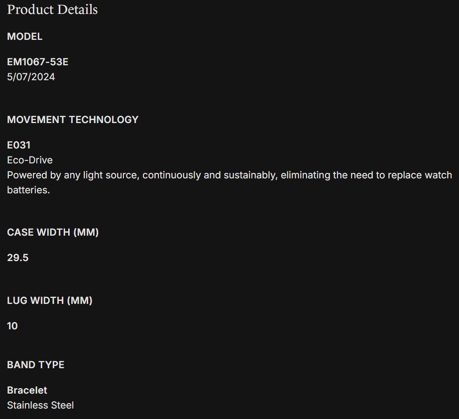Viewport: 459px width, 419px height.
Task: Click the word 'batteries.' in the description
Action: 28,190
